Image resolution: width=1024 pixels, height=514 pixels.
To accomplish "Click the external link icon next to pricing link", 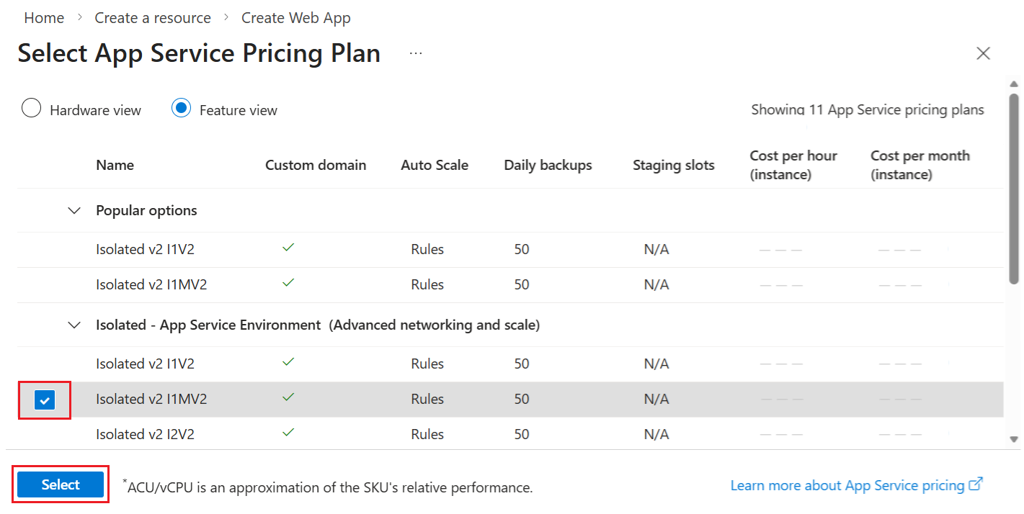I will pos(976,484).
